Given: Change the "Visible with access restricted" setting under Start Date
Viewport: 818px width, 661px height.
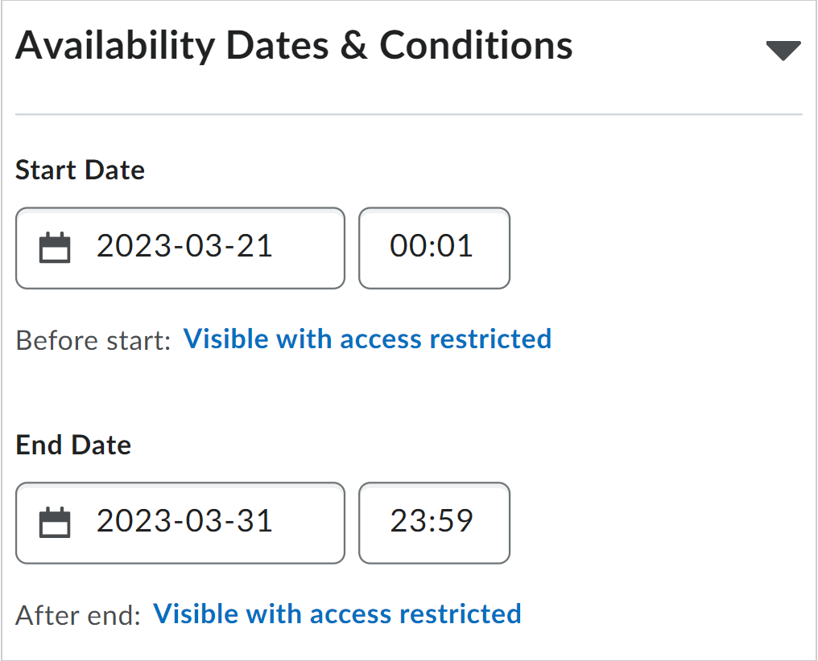Looking at the screenshot, I should click(x=367, y=339).
